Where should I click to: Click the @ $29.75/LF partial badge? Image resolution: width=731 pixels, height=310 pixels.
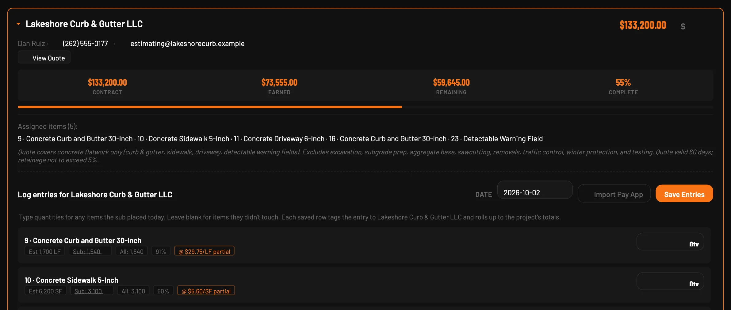coord(204,251)
